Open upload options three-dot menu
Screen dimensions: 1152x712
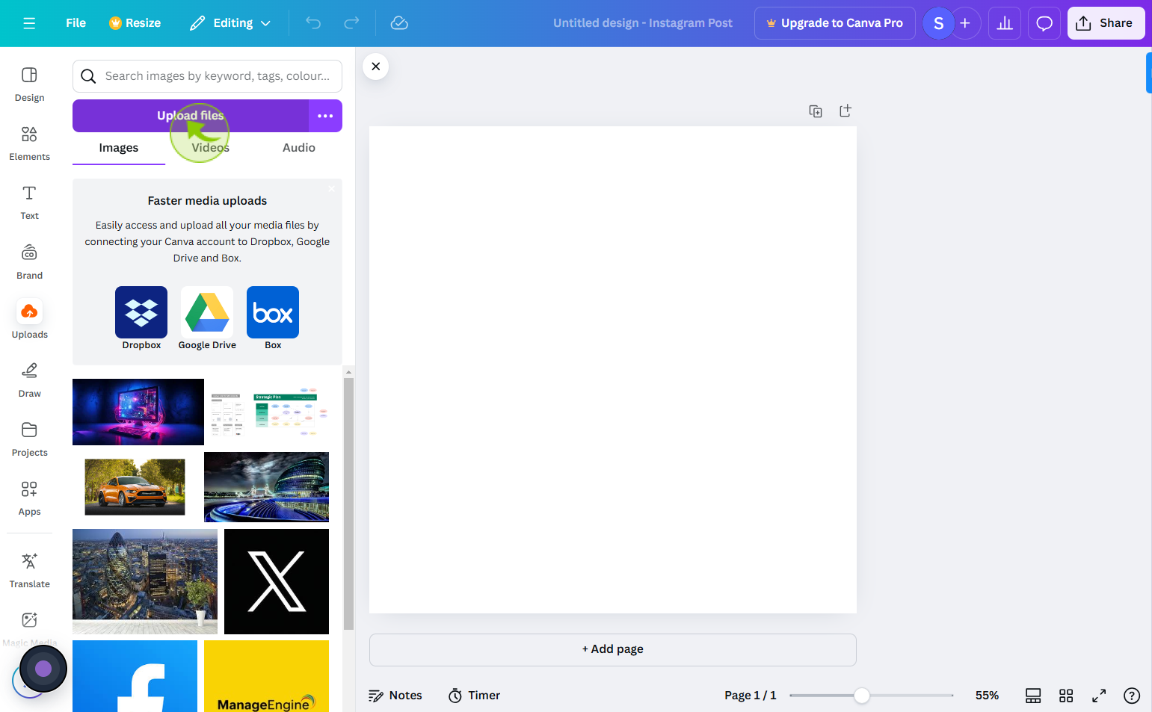coord(325,116)
